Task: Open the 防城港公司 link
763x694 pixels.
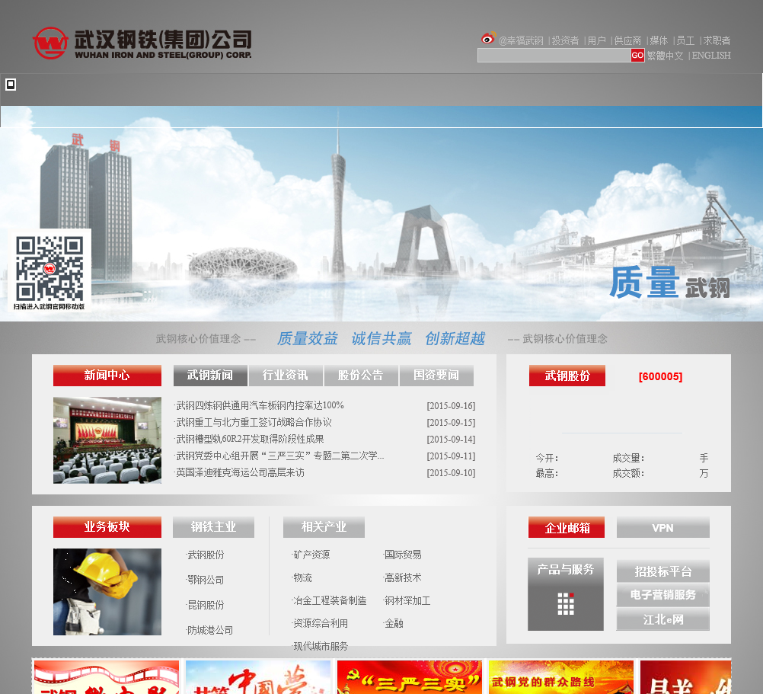Action: [x=210, y=631]
